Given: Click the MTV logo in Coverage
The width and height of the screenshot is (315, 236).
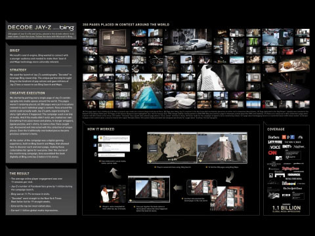Looking at the screenshot, I should coord(278,157).
